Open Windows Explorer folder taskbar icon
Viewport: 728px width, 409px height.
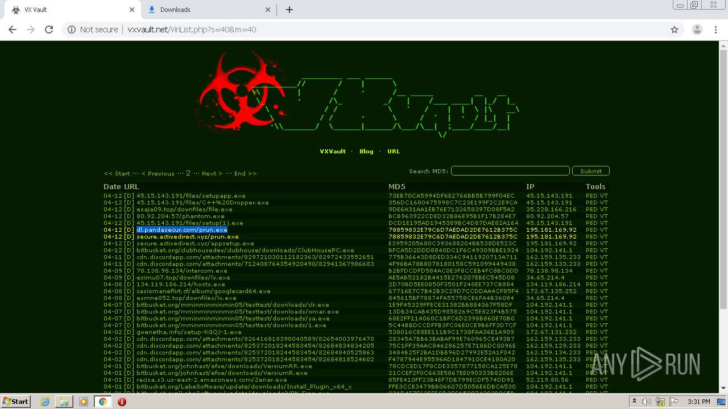tap(64, 402)
